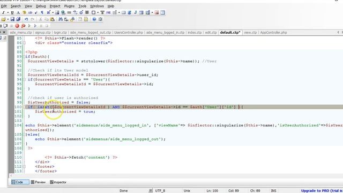343x193 pixels.
Task: Collapse the if($auth) block on line 89
Action: tap(24, 57)
